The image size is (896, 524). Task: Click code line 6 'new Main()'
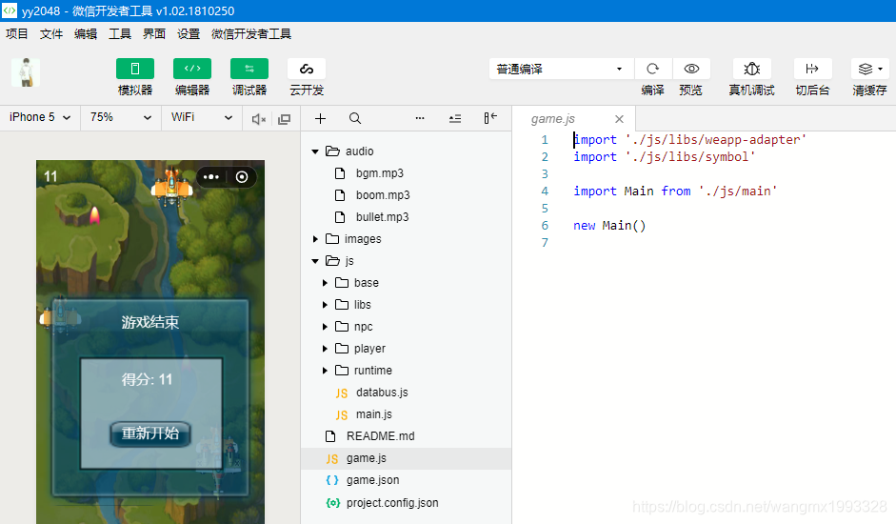(609, 226)
